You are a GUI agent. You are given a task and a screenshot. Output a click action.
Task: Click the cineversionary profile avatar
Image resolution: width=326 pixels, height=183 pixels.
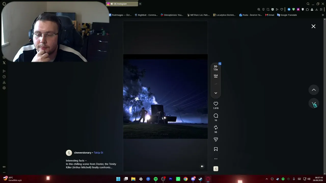(69, 153)
